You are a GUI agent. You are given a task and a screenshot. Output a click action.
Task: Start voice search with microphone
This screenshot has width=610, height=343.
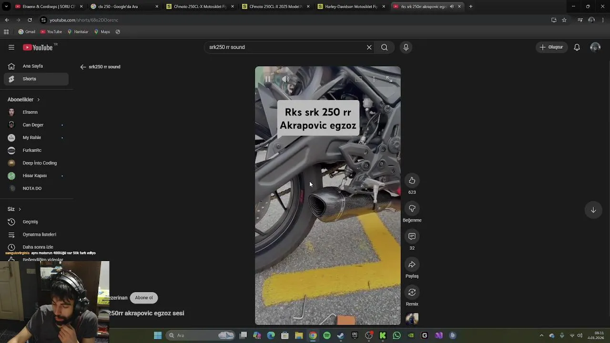pyautogui.click(x=406, y=47)
